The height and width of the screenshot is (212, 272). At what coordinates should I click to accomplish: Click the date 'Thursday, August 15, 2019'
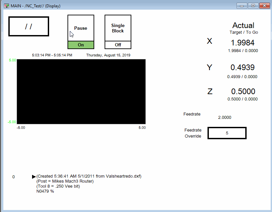108,55
